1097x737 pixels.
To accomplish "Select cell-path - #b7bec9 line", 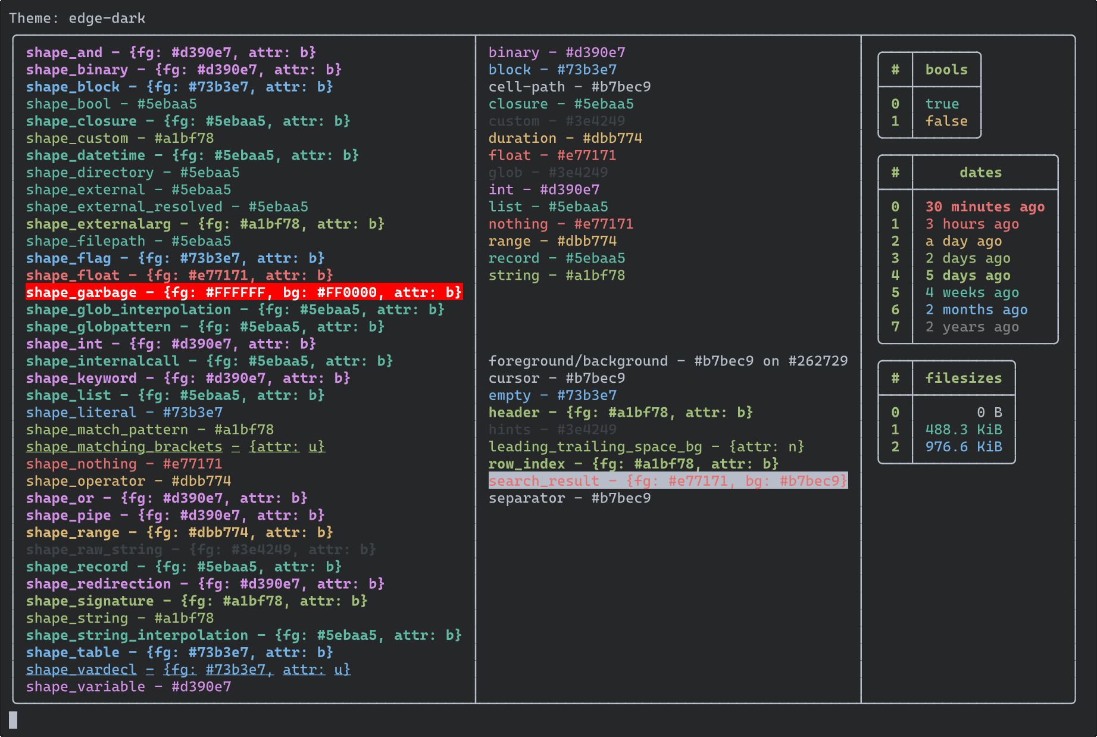I will (570, 87).
